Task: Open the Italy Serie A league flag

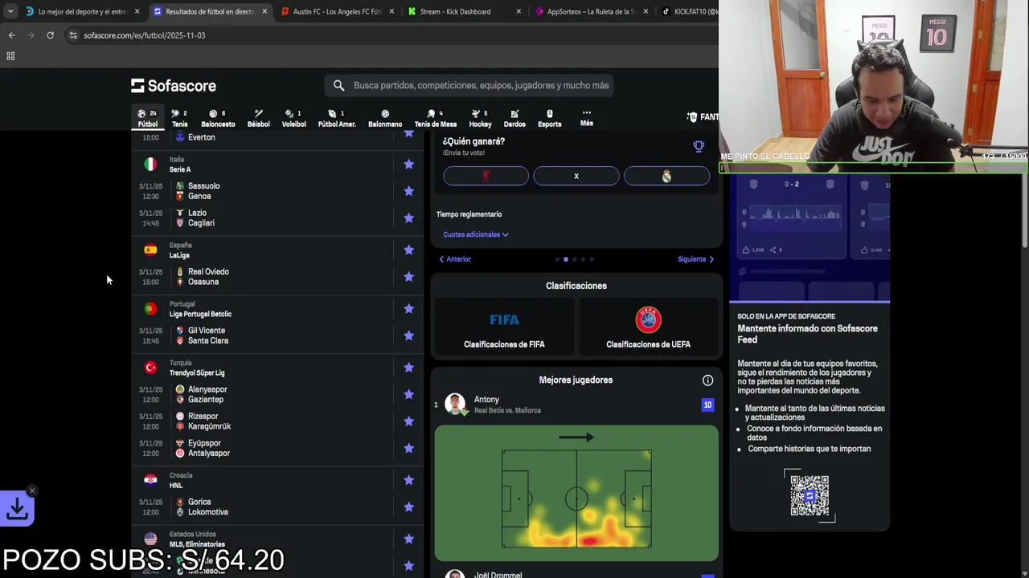Action: [150, 164]
